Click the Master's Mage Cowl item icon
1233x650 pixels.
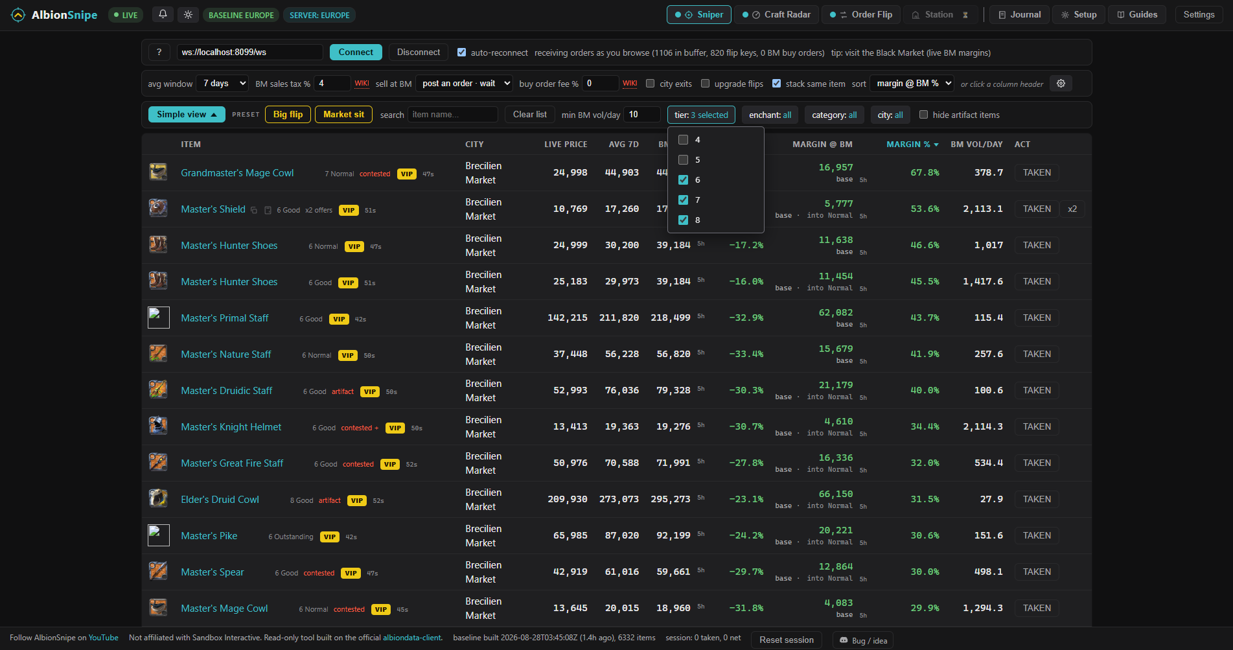(x=158, y=608)
